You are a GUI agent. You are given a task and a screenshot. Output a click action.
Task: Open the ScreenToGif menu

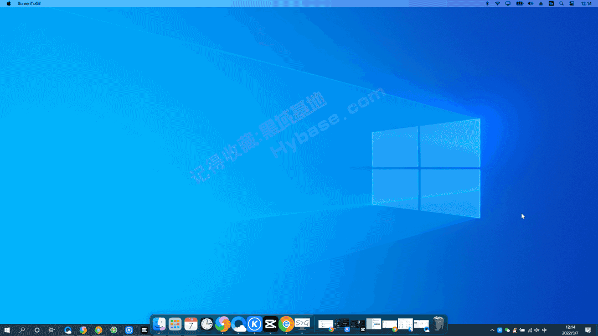pos(29,3)
